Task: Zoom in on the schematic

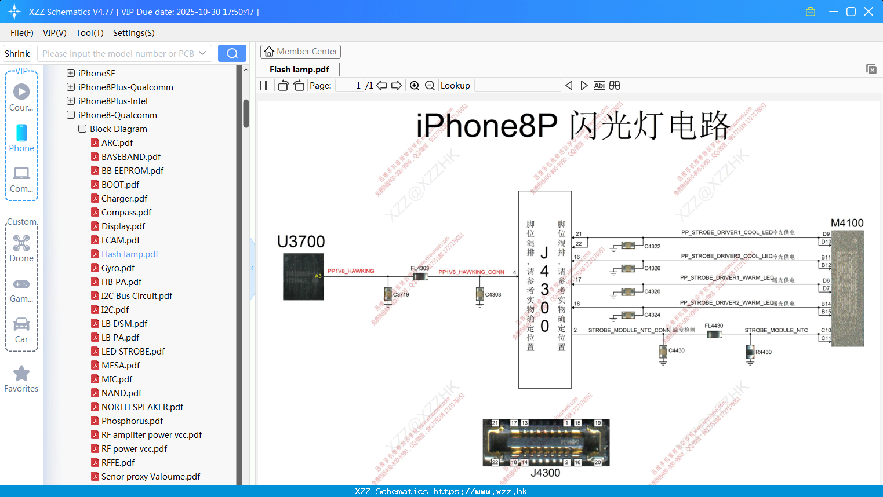Action: (415, 86)
